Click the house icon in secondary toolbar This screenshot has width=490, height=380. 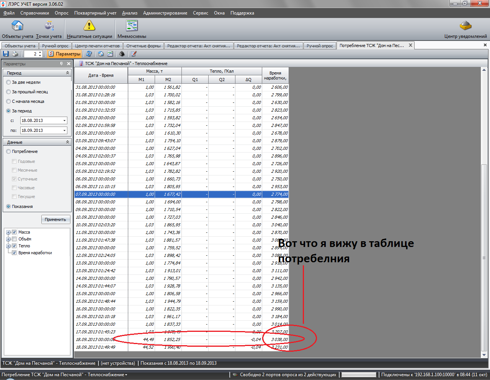tap(101, 54)
